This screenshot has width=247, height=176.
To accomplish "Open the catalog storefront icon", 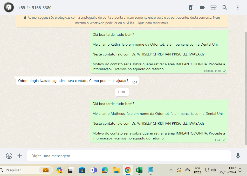I will tap(214, 8).
